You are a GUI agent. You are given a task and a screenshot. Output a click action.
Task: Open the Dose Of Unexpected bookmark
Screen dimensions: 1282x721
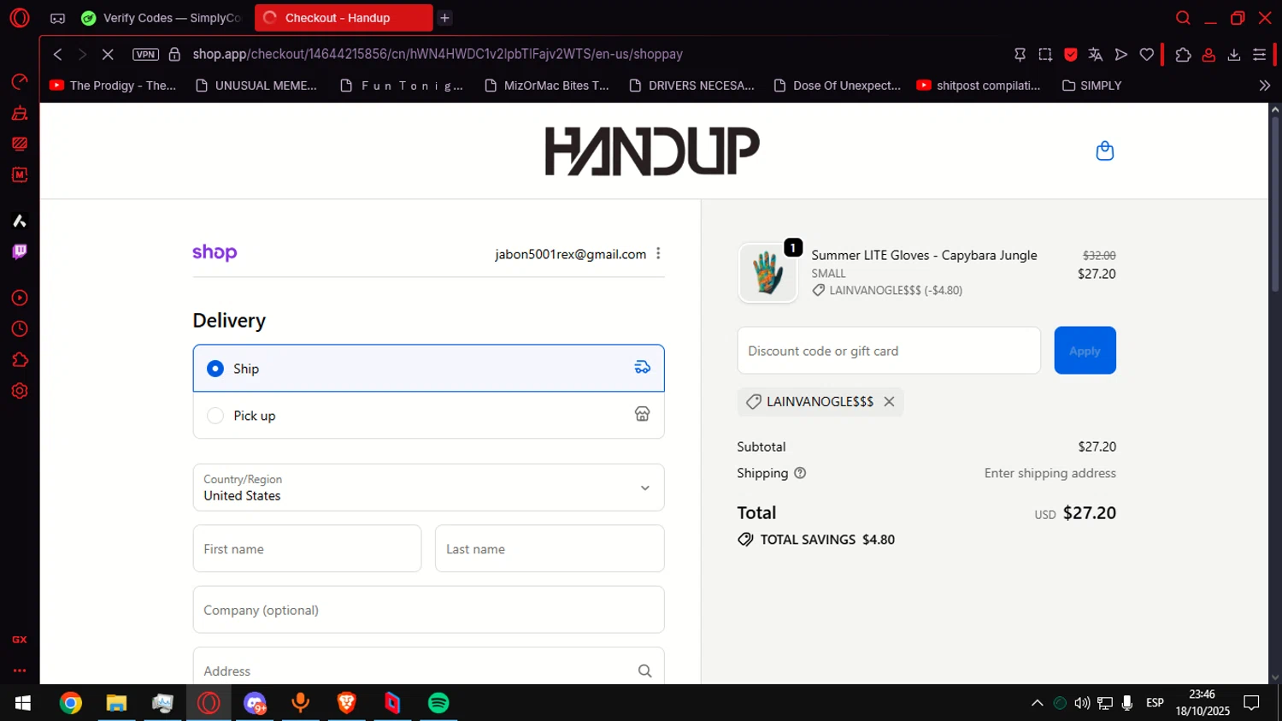[838, 86]
